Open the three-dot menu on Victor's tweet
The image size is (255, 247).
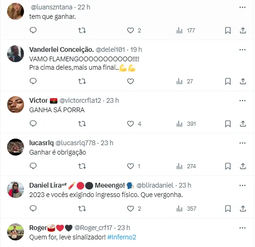(242, 100)
